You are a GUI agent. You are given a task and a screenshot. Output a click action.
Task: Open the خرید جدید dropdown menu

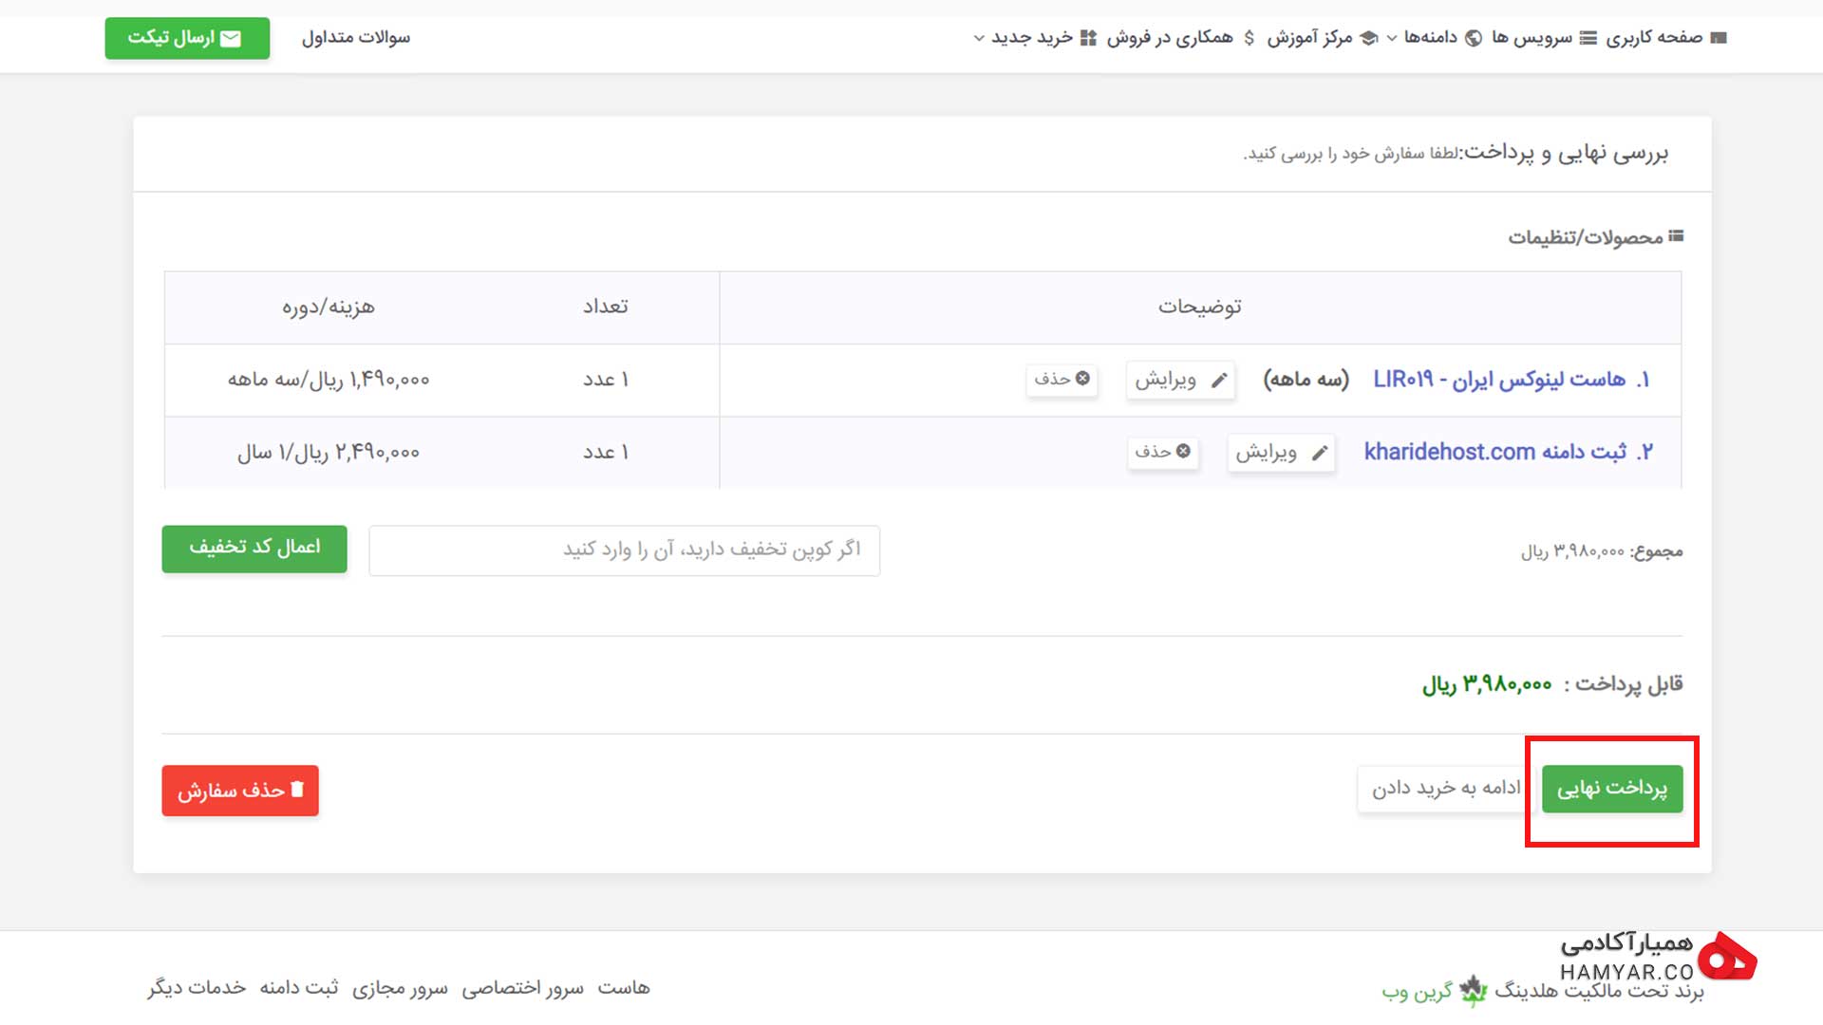1034,38
